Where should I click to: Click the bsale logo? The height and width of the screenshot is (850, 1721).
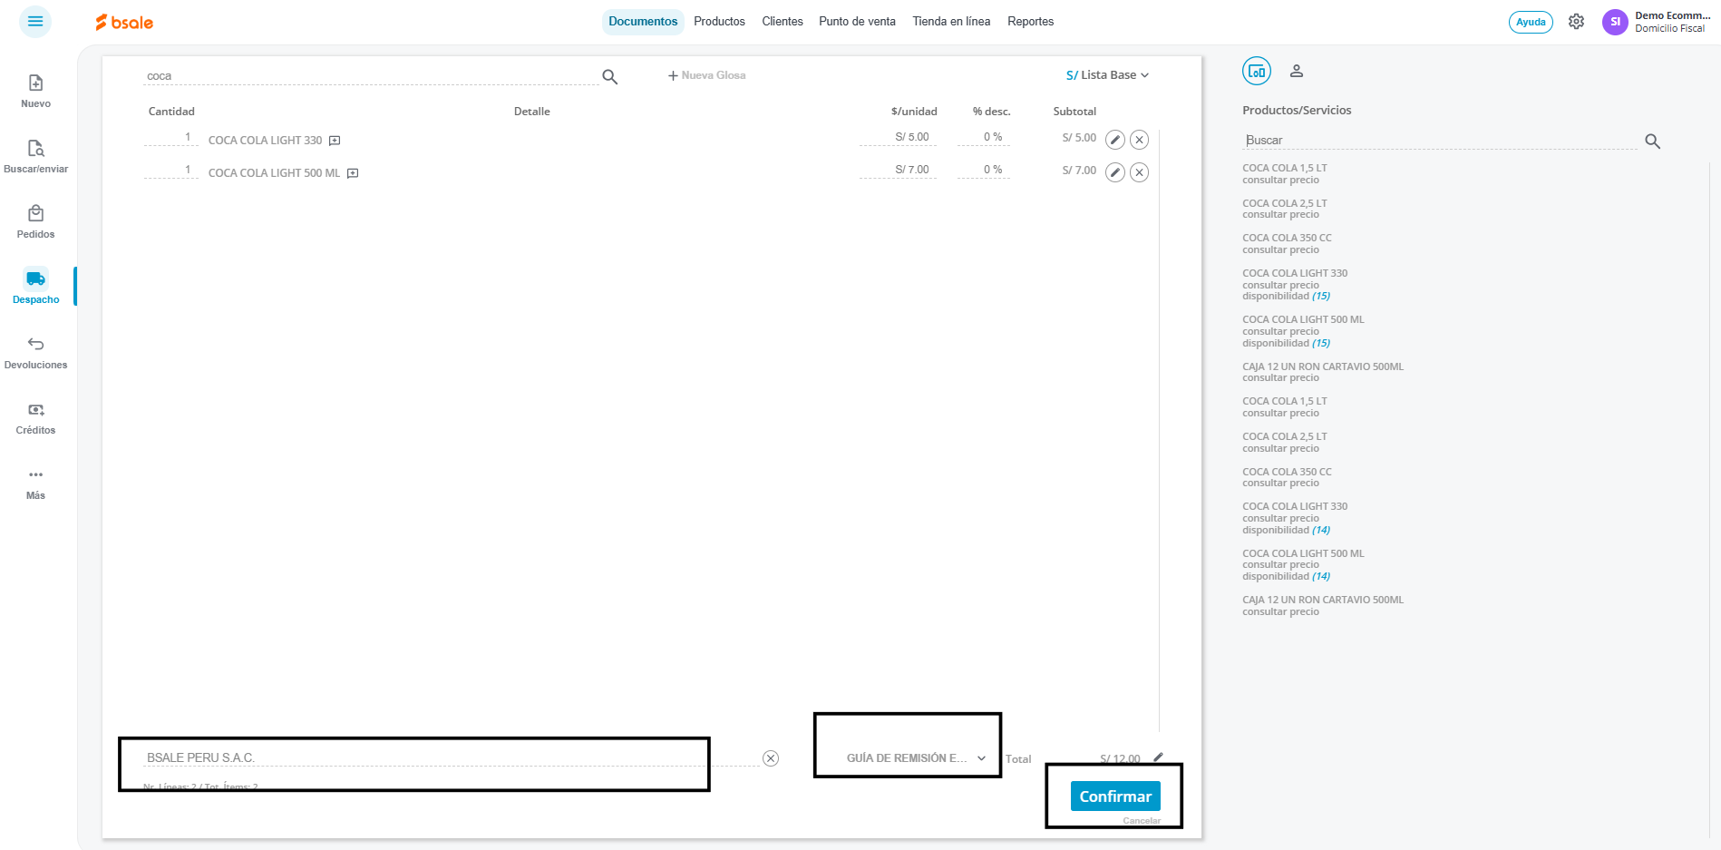[x=124, y=22]
